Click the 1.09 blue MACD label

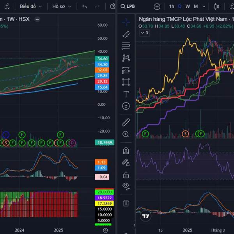coord(101,168)
